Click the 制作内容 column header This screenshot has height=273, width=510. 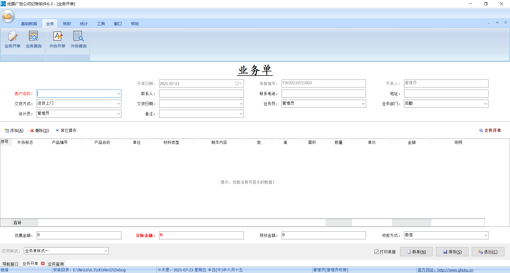[x=219, y=142]
